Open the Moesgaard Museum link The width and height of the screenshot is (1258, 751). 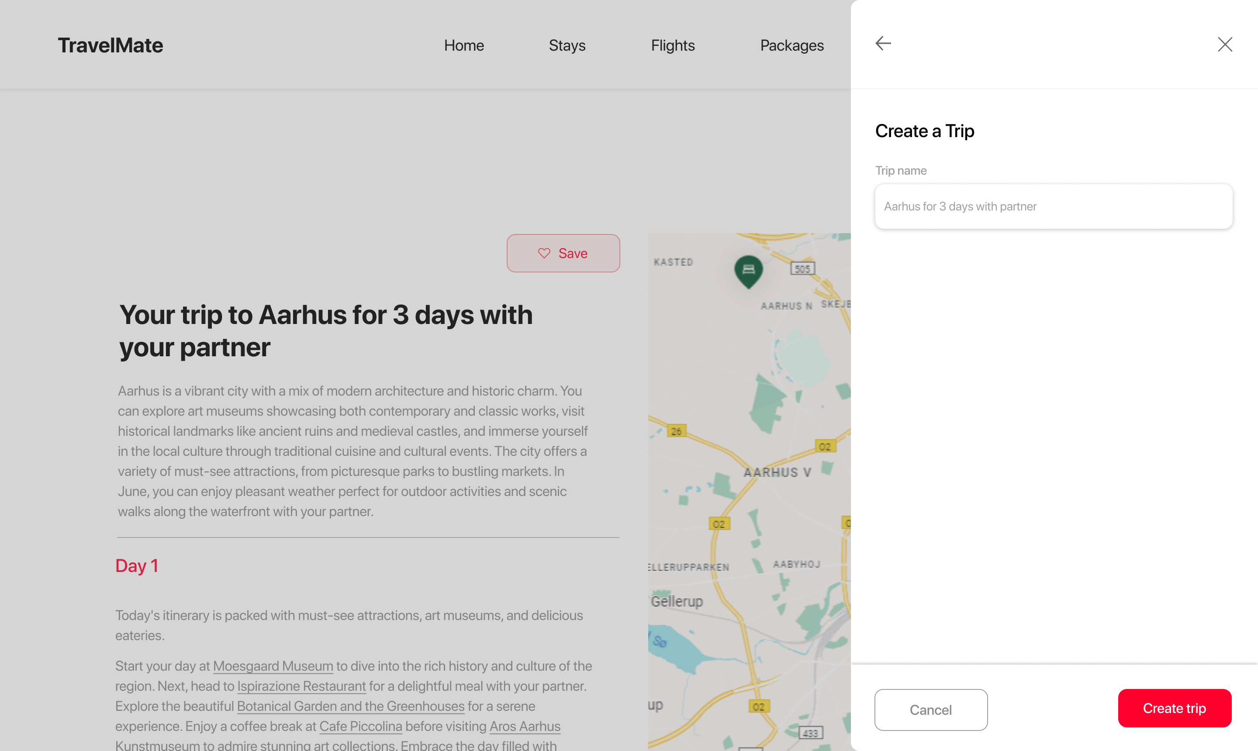point(273,666)
